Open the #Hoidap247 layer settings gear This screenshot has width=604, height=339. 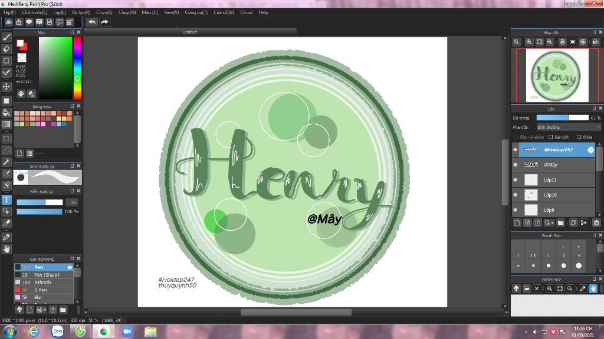pyautogui.click(x=590, y=150)
